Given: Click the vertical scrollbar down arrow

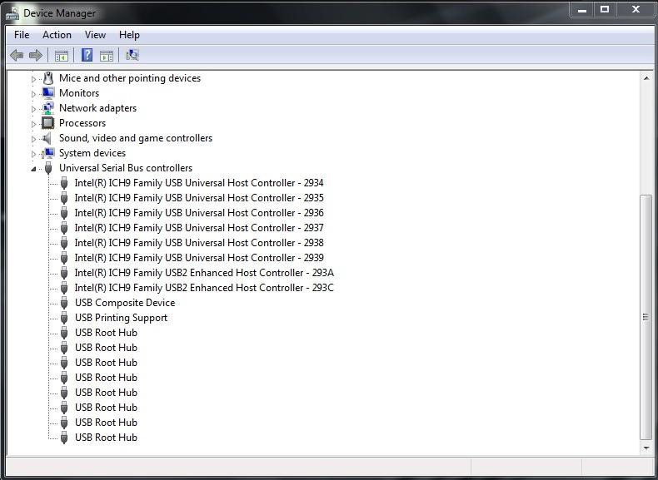Looking at the screenshot, I should click(646, 448).
